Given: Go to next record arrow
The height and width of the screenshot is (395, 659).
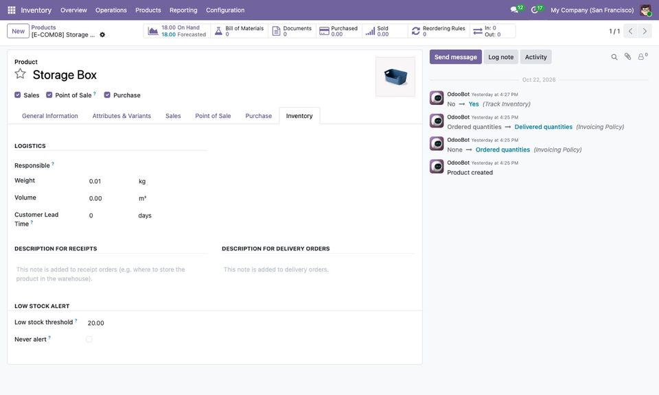Looking at the screenshot, I should (645, 31).
